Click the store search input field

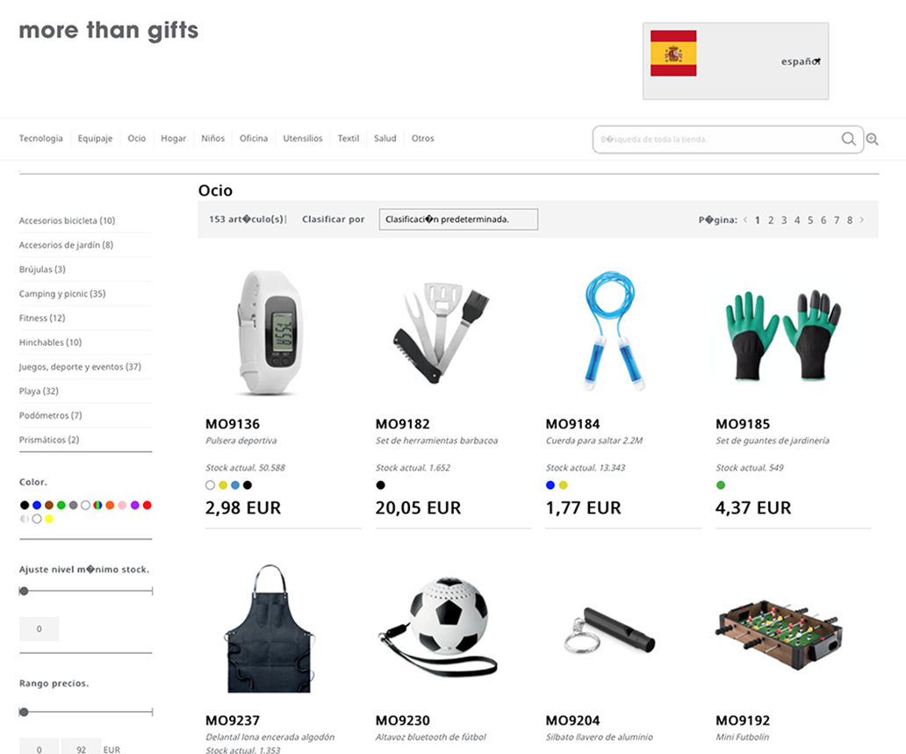716,140
